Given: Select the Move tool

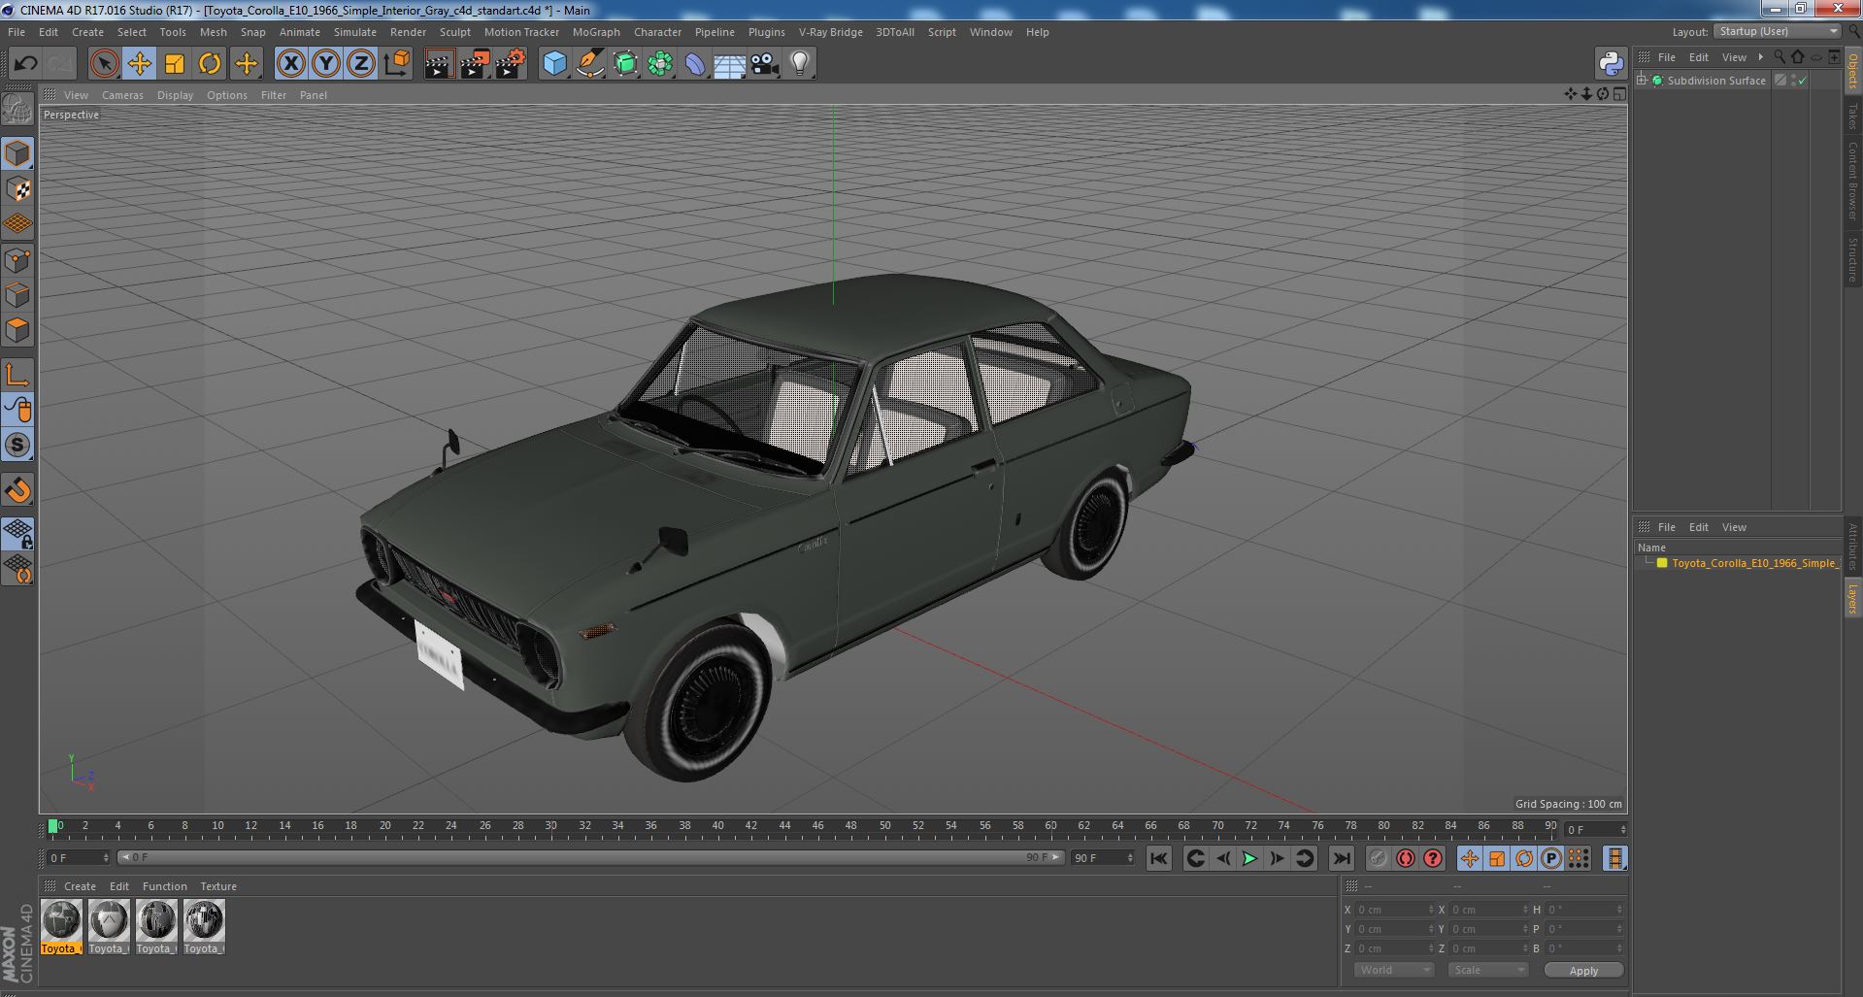Looking at the screenshot, I should tap(139, 64).
